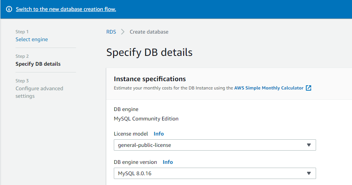The width and height of the screenshot is (352, 185).
Task: Open AWS Simple Monthly Calculator link
Action: pos(269,88)
